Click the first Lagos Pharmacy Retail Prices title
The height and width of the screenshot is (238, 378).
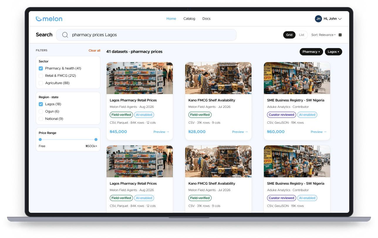pyautogui.click(x=133, y=100)
